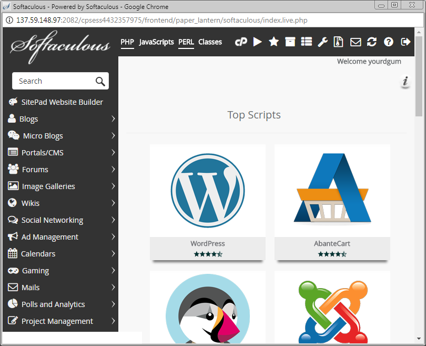The height and width of the screenshot is (346, 426).
Task: Click the SitePad palette icon
Action: [13, 102]
